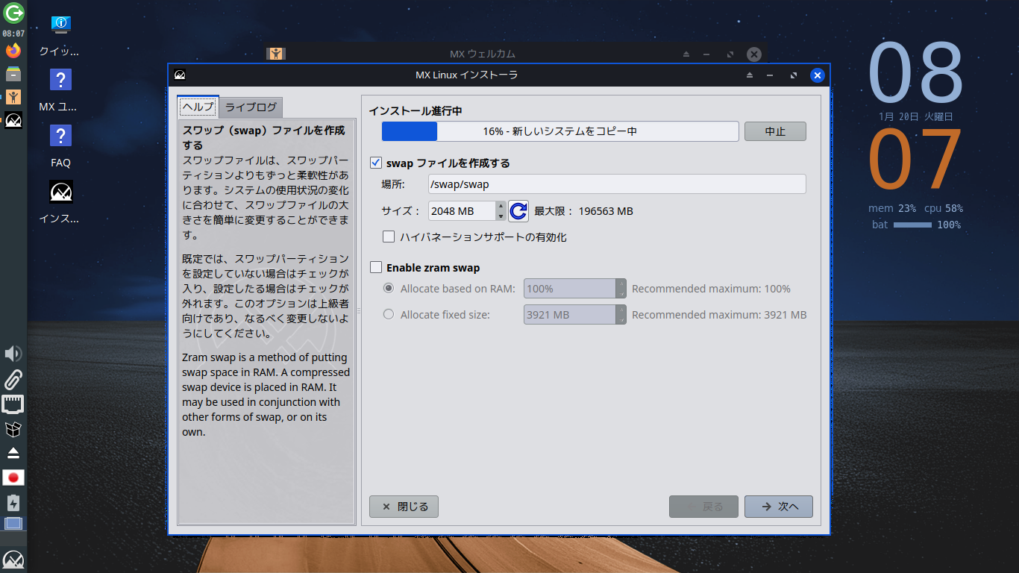
Task: Switch to the ライブログ tab
Action: [x=251, y=107]
